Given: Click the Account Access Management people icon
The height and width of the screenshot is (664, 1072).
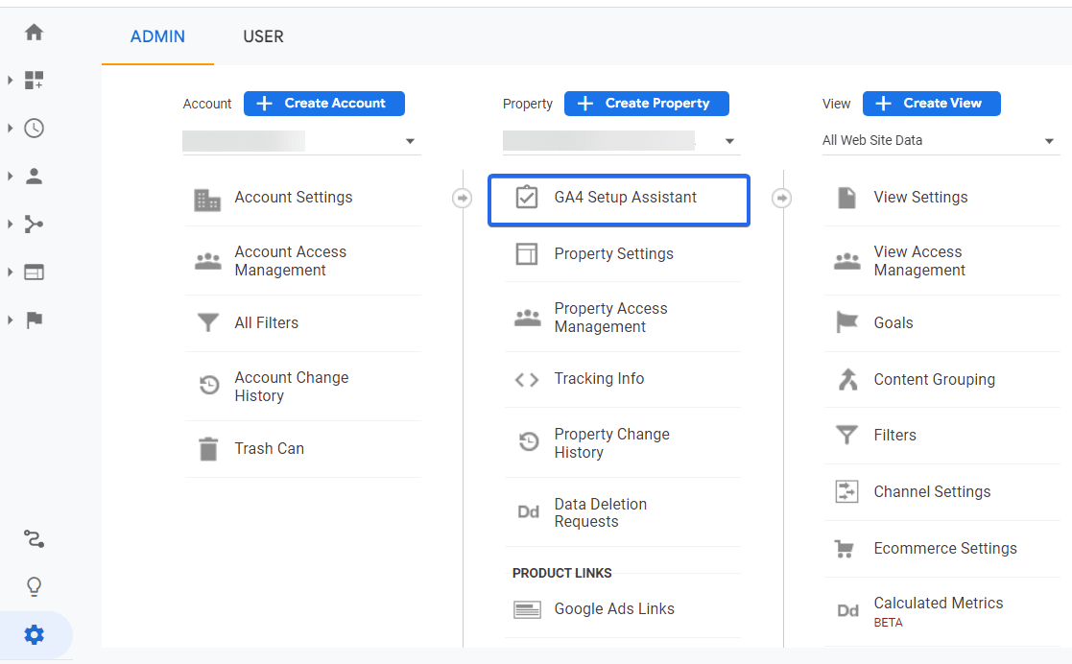Looking at the screenshot, I should 208,261.
